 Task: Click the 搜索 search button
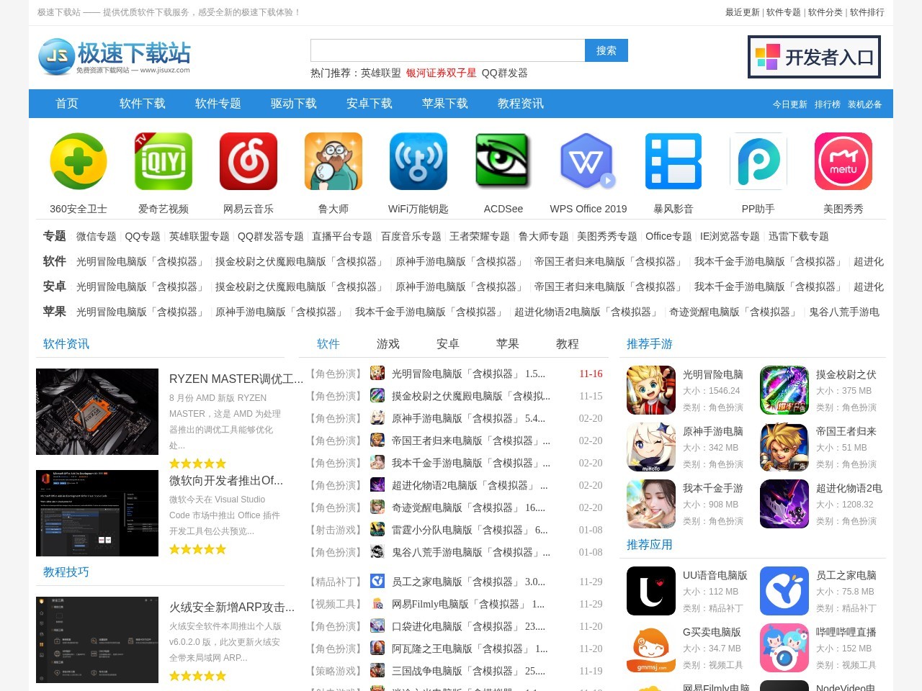click(x=606, y=50)
